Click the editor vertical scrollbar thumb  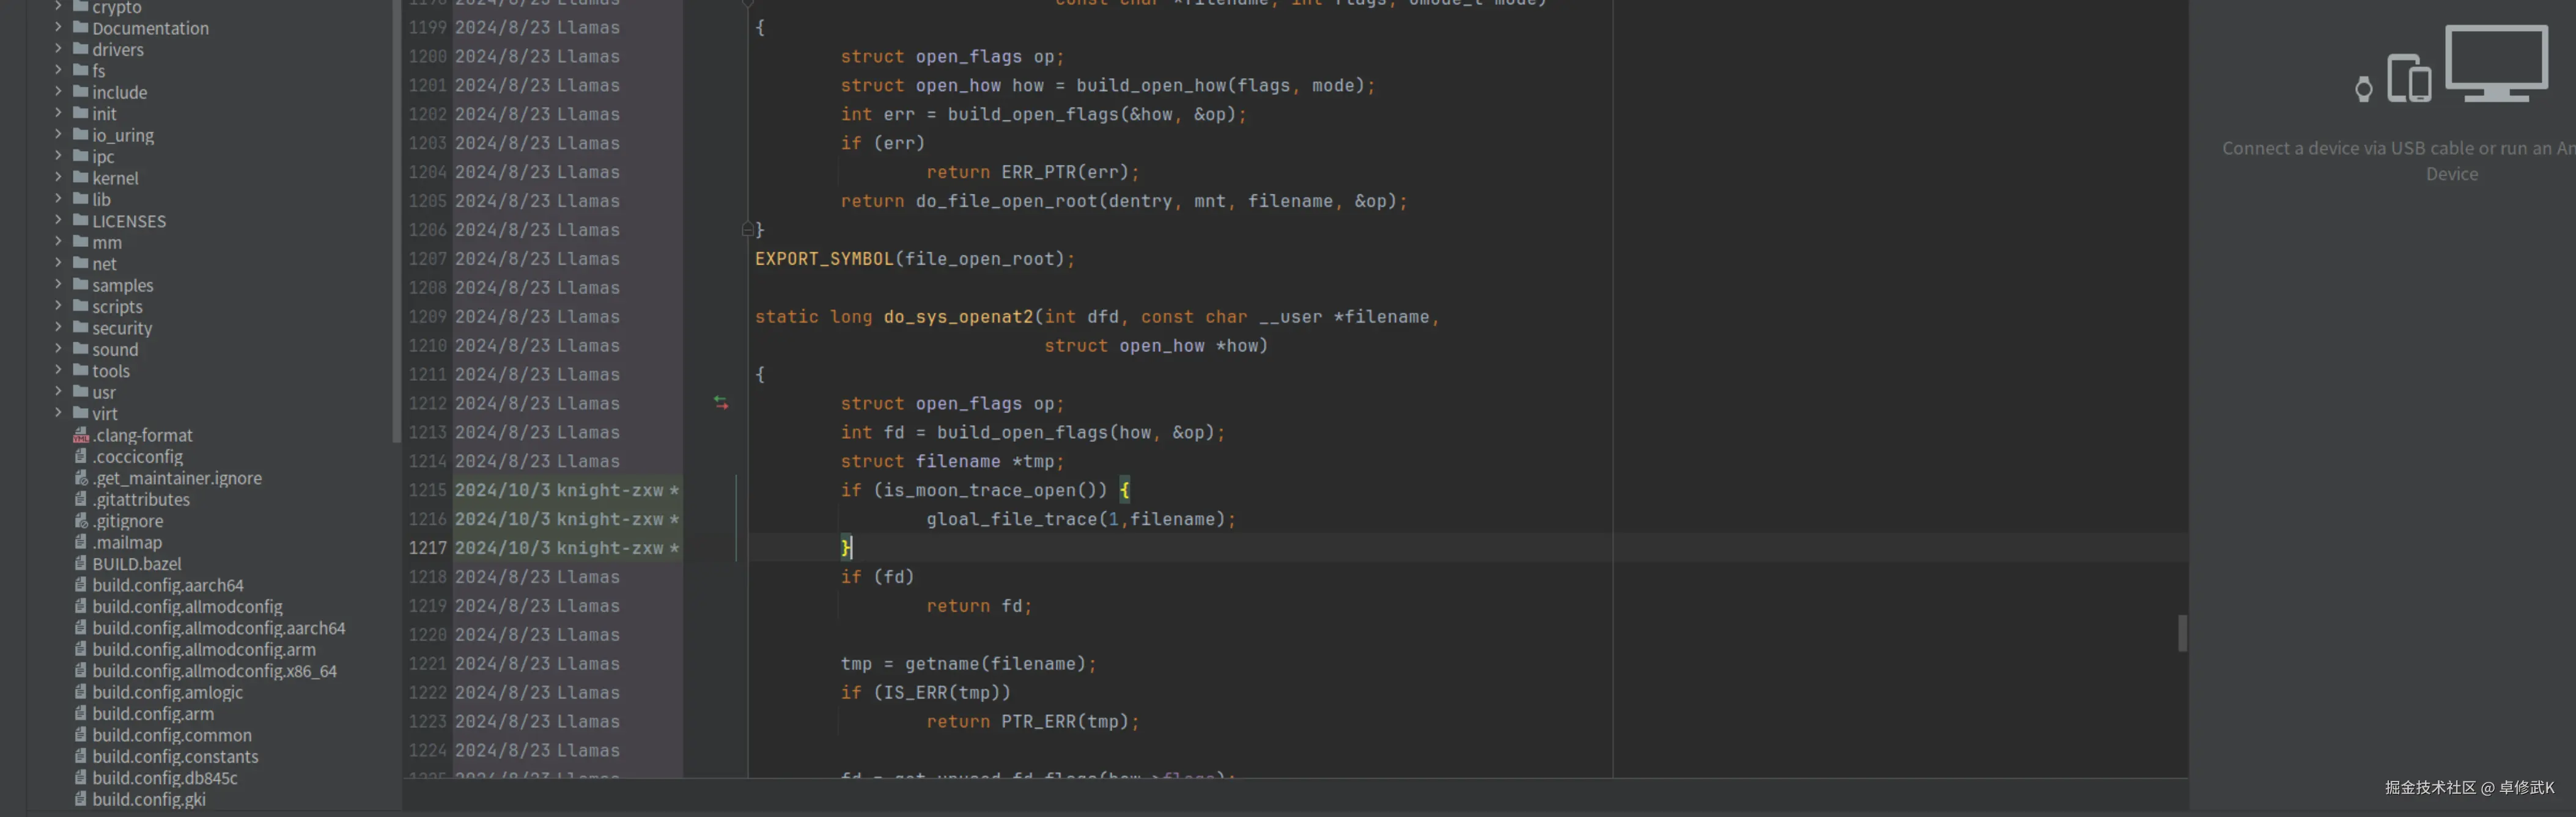pos(2182,633)
